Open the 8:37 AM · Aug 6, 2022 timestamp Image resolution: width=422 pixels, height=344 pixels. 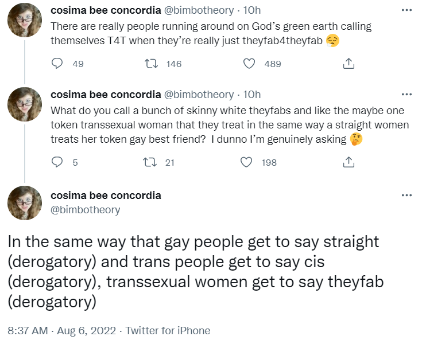(x=61, y=331)
